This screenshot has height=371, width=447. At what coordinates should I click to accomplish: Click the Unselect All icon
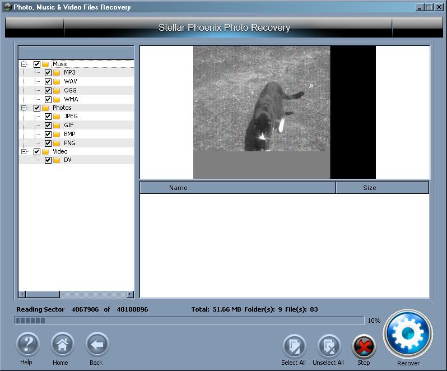point(328,346)
